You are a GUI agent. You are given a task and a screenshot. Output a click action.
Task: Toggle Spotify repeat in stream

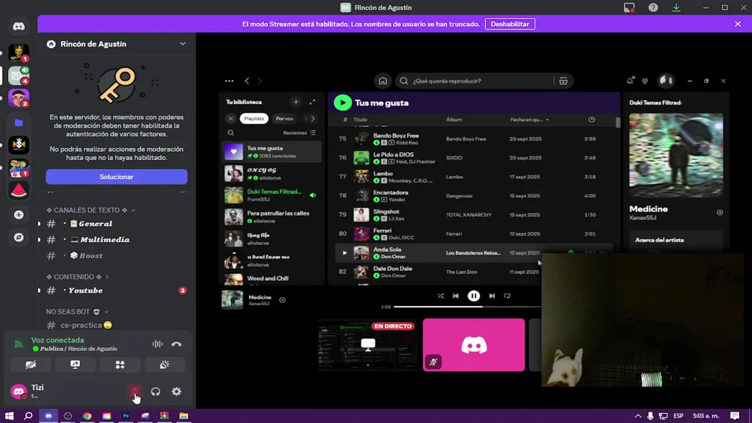point(508,296)
